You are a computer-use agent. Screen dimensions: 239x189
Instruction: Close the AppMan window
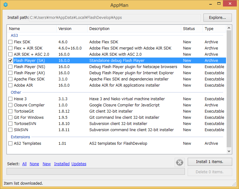(x=230, y=3)
